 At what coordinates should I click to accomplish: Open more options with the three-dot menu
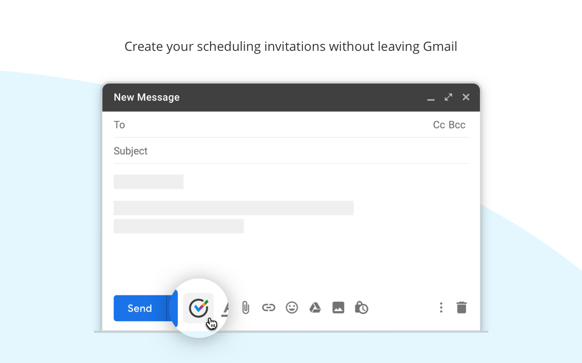coord(441,307)
